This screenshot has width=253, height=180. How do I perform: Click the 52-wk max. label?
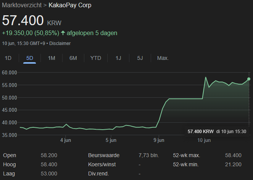(x=187, y=155)
